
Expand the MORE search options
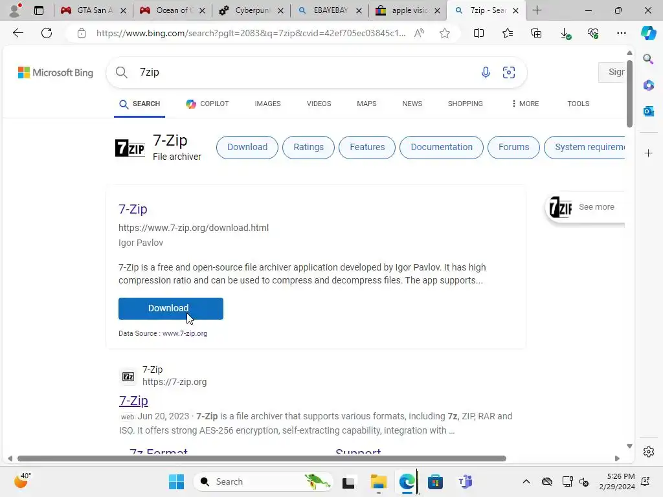(525, 104)
